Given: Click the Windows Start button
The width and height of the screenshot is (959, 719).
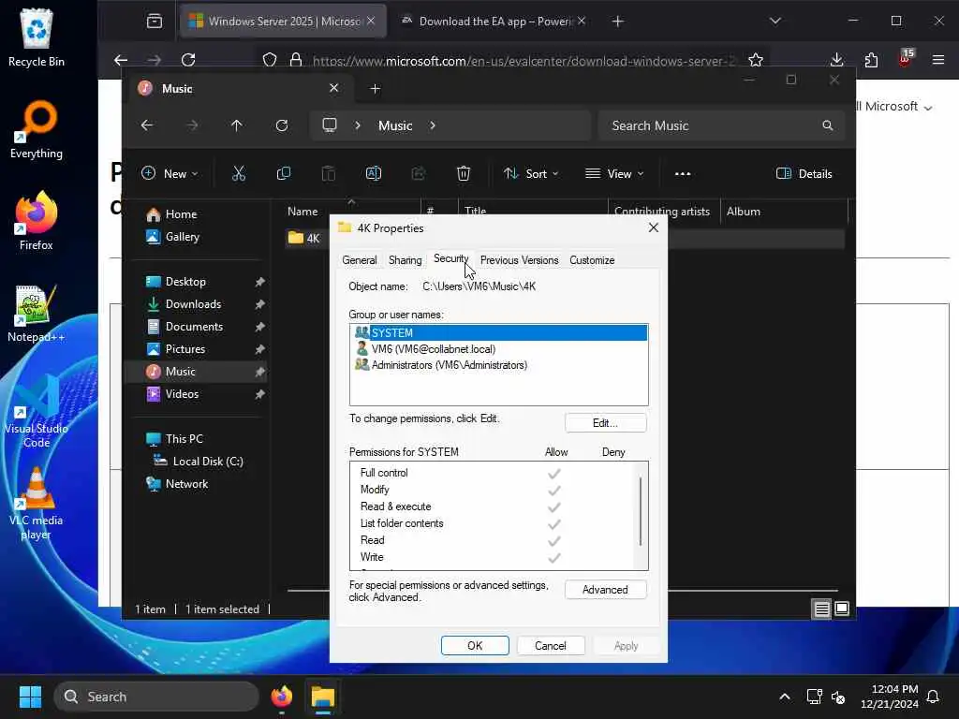Looking at the screenshot, I should point(30,697).
